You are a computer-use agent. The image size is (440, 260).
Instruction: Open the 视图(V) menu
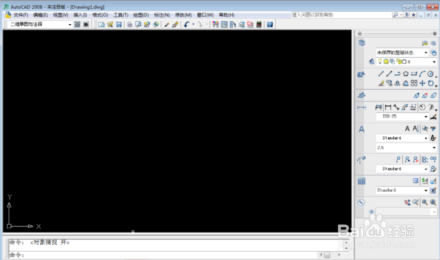[x=60, y=15]
